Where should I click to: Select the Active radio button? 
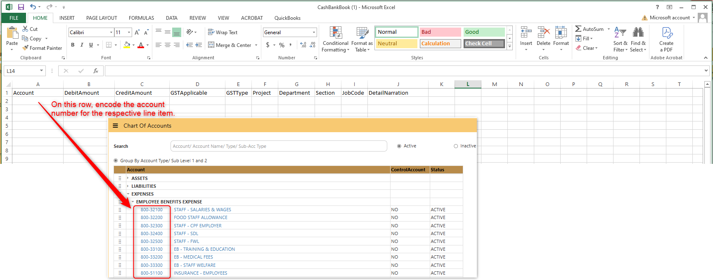399,146
